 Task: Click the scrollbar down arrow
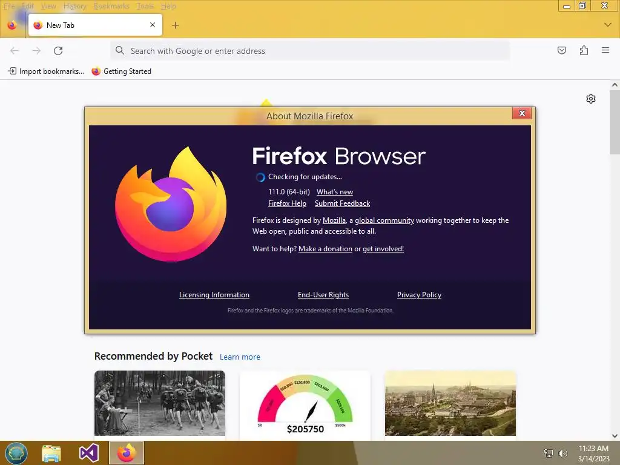click(615, 436)
